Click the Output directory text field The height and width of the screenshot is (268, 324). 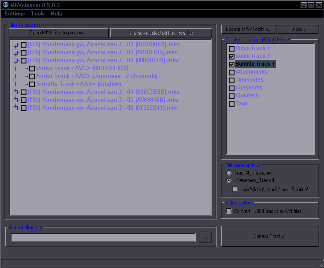click(x=103, y=238)
